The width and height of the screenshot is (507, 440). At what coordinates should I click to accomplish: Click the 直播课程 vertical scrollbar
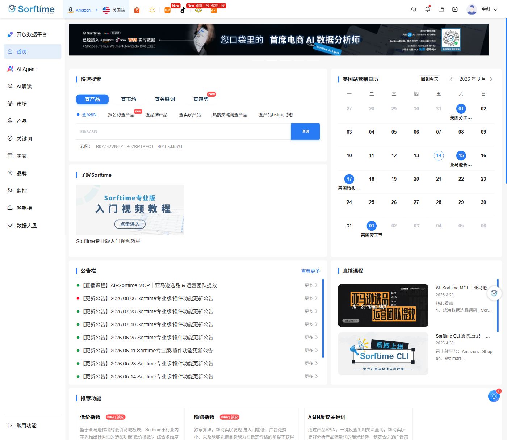point(498,306)
